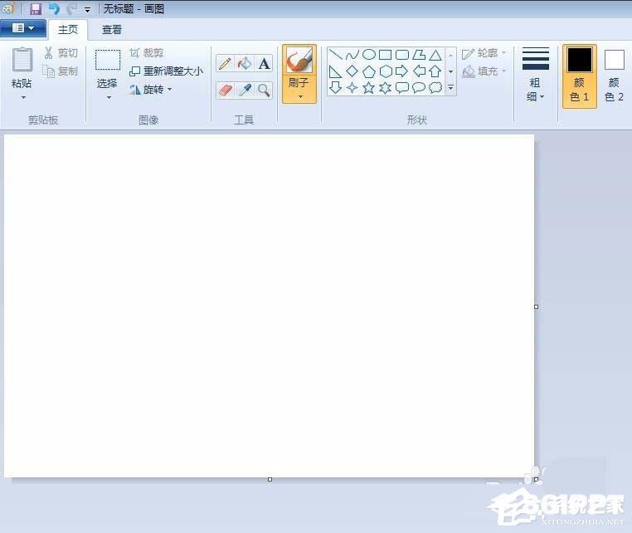Switch to the View (查看) tab
The height and width of the screenshot is (533, 632).
point(112,29)
